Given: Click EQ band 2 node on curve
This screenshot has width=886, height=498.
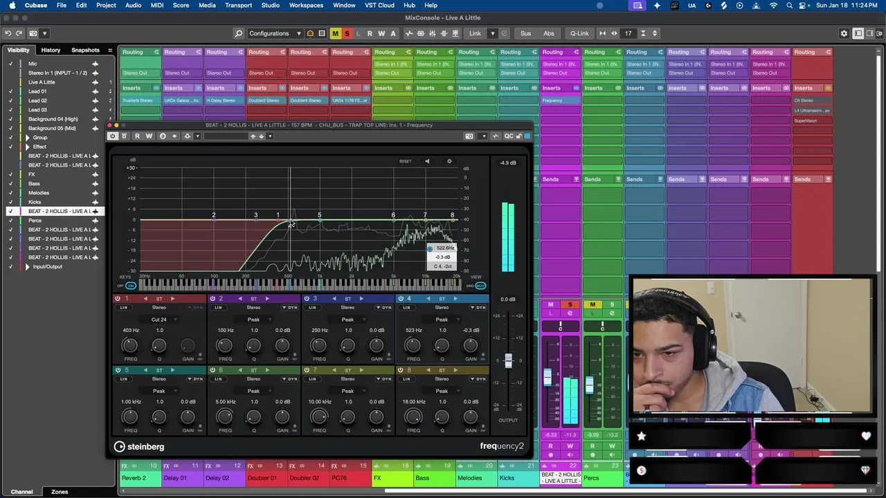Looking at the screenshot, I should tap(214, 220).
